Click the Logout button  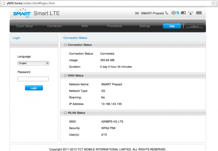(194, 26)
